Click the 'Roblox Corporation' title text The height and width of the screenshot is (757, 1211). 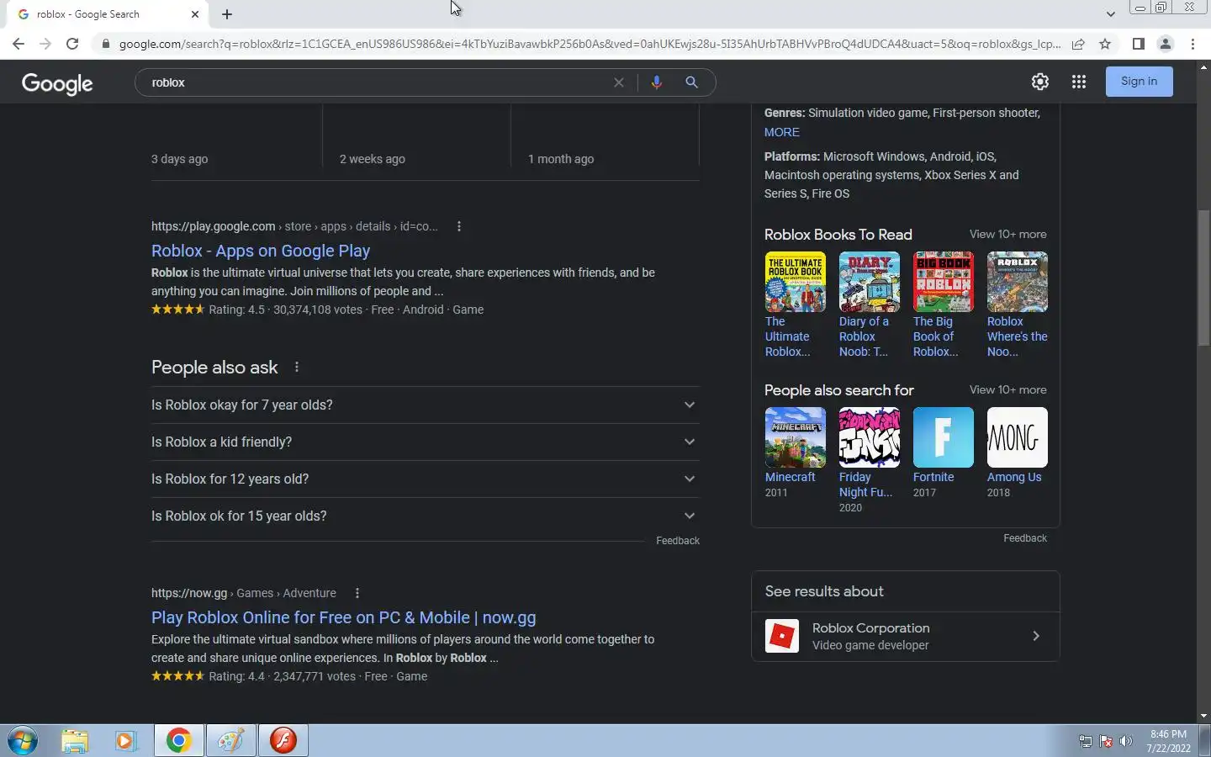[x=870, y=628]
